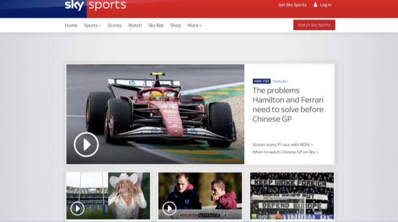Play the Hamilton Ferrari video

click(86, 145)
